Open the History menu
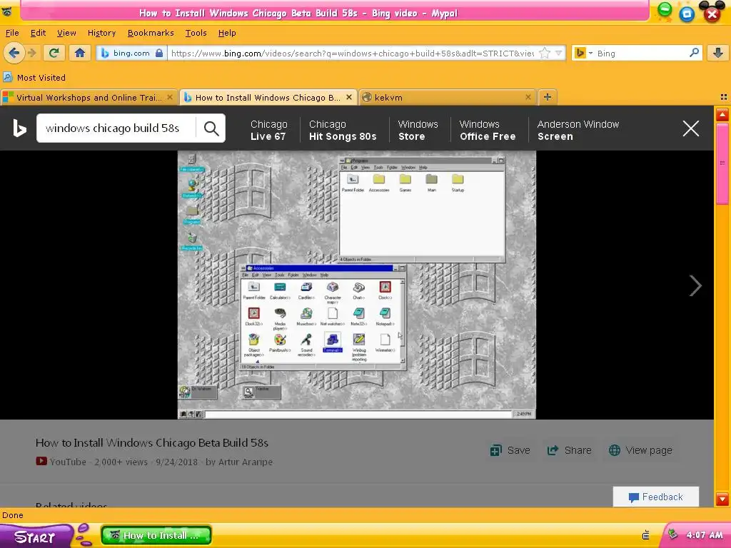This screenshot has width=731, height=548. pos(101,33)
